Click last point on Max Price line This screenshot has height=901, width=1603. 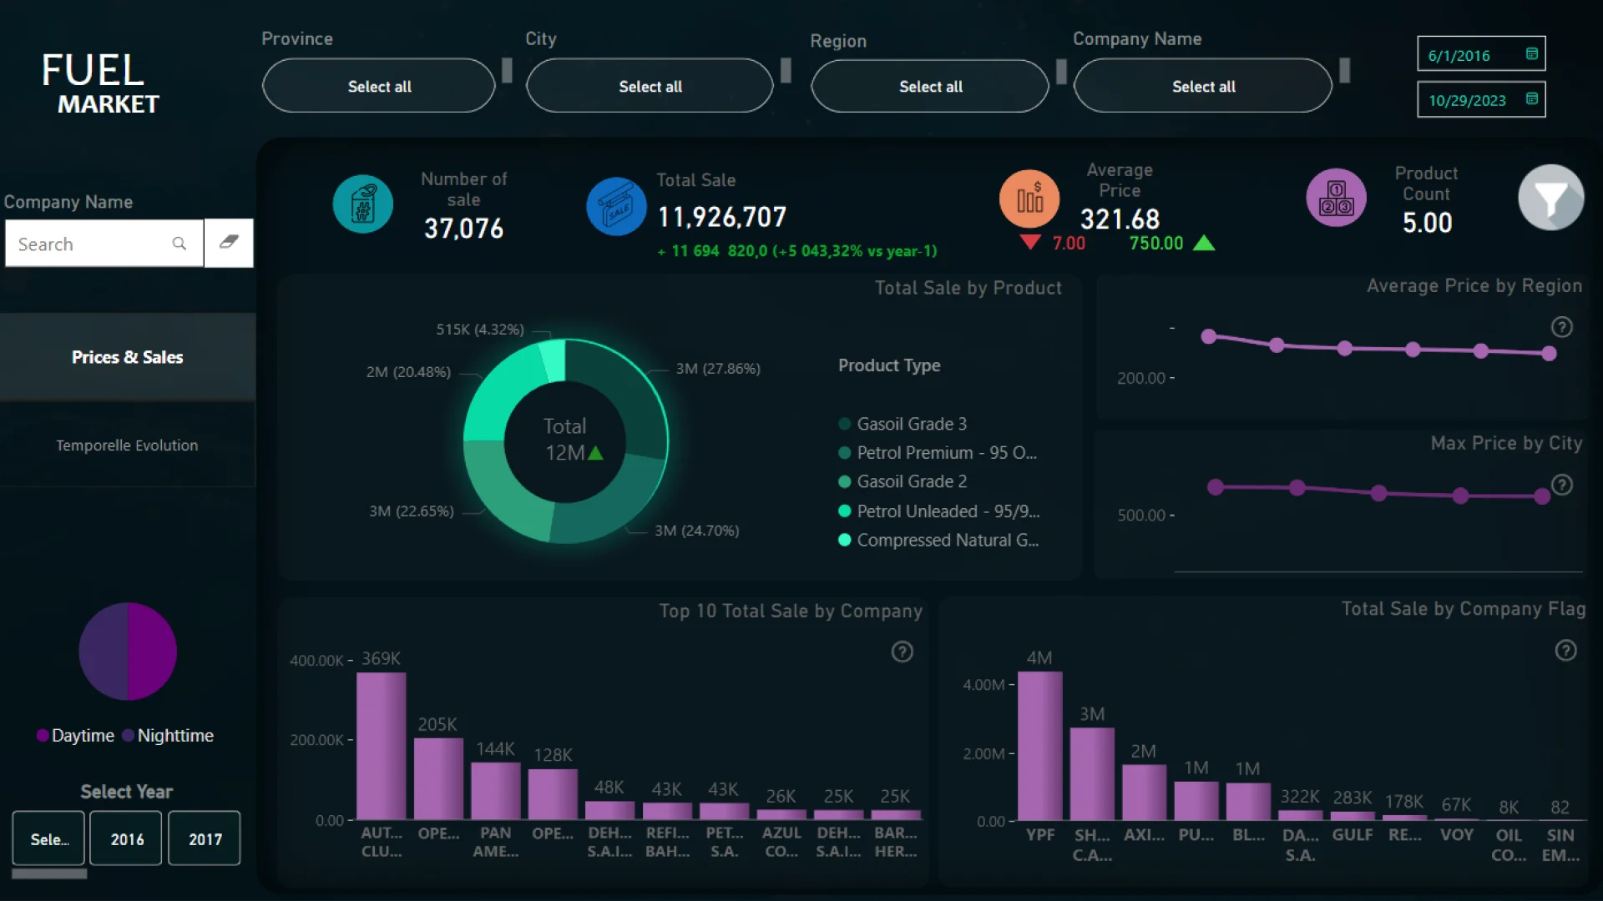pos(1541,496)
